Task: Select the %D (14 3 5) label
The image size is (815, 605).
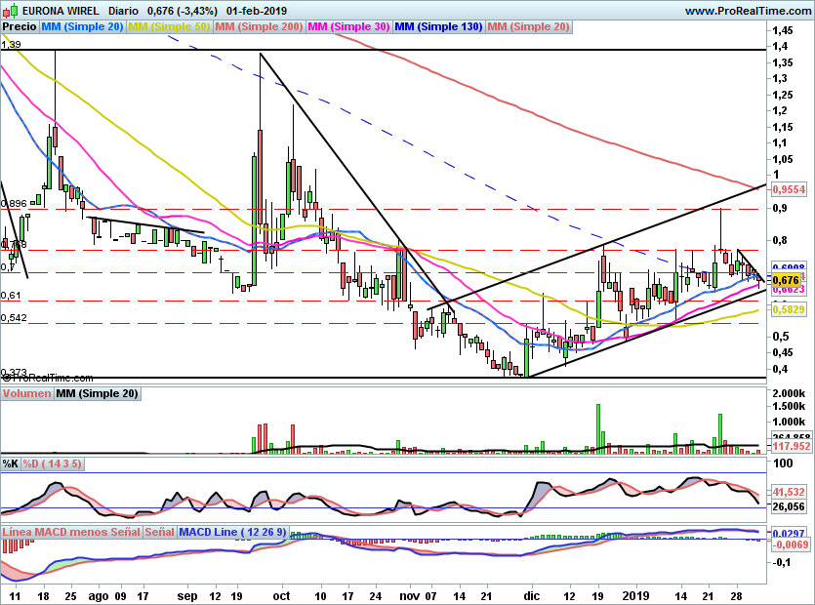Action: pos(54,464)
